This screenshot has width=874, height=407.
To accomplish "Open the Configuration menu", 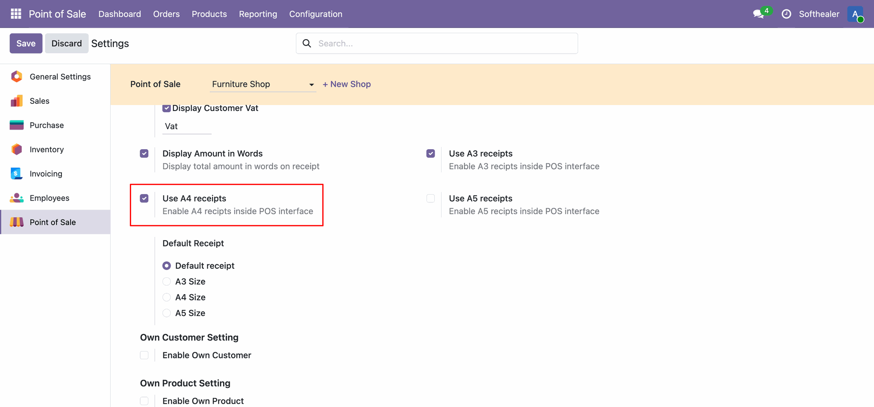I will click(315, 14).
